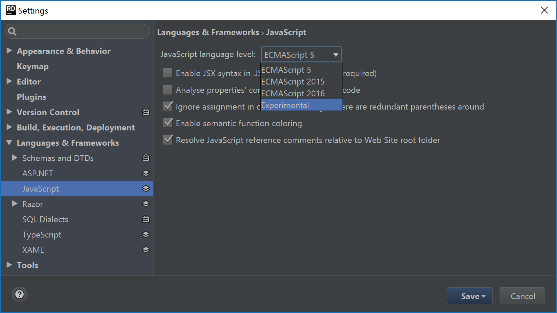Select JavaScript item in settings tree
The height and width of the screenshot is (313, 557).
[41, 189]
